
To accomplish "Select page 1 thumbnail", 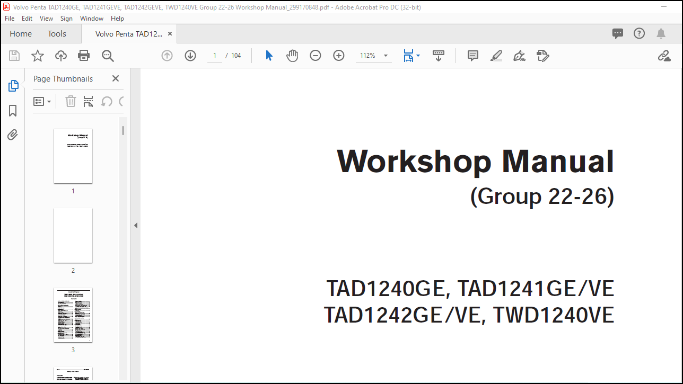I will pos(73,156).
